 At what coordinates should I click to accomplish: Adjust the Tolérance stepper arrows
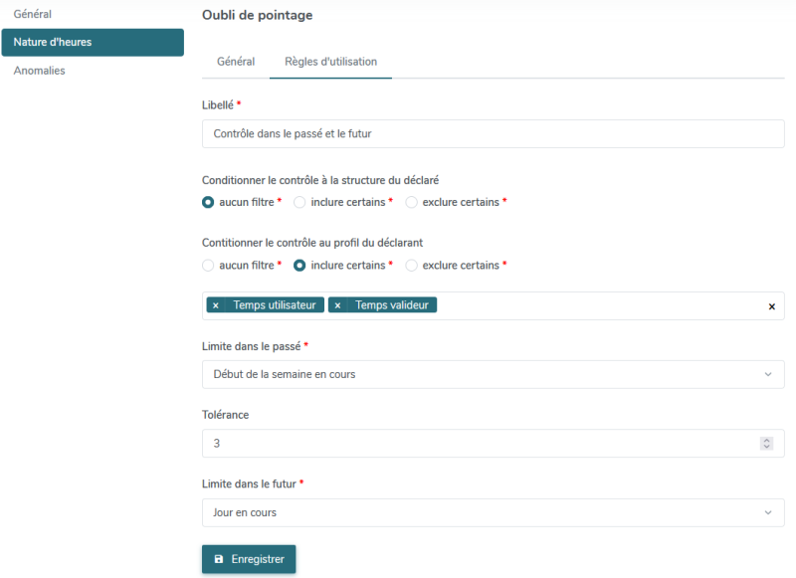click(x=766, y=444)
